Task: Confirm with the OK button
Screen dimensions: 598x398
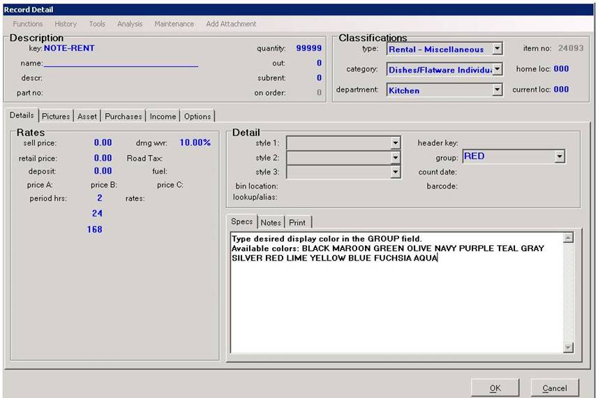Action: pyautogui.click(x=495, y=388)
